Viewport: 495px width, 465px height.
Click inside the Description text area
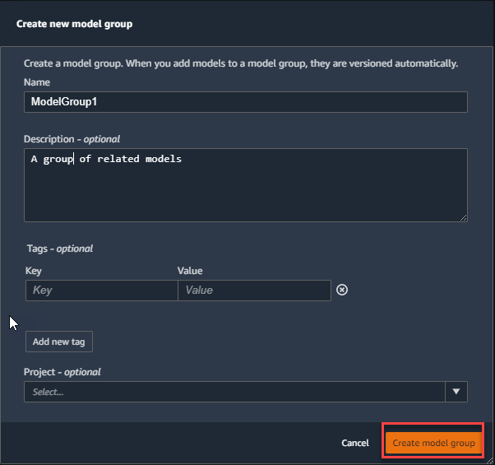[x=245, y=189]
